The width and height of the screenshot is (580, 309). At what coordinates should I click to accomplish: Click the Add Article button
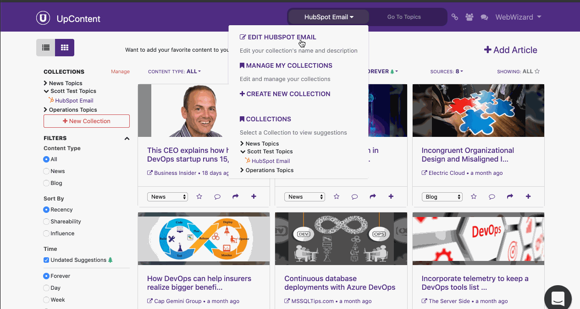(510, 50)
